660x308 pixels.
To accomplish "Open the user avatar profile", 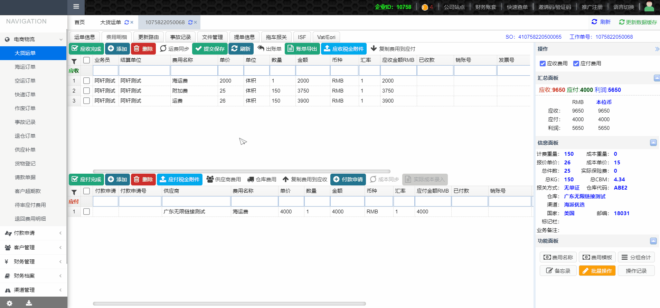I will [x=649, y=7].
